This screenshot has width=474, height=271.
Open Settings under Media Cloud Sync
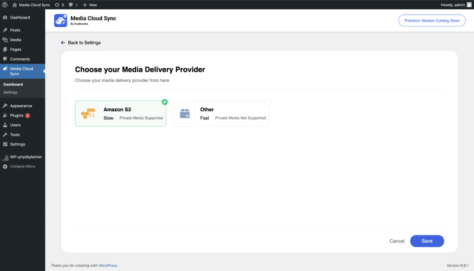tap(10, 92)
